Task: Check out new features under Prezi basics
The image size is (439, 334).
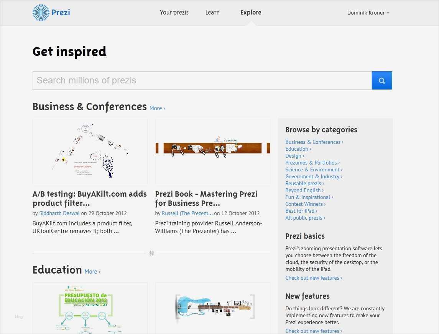Action: click(x=313, y=278)
